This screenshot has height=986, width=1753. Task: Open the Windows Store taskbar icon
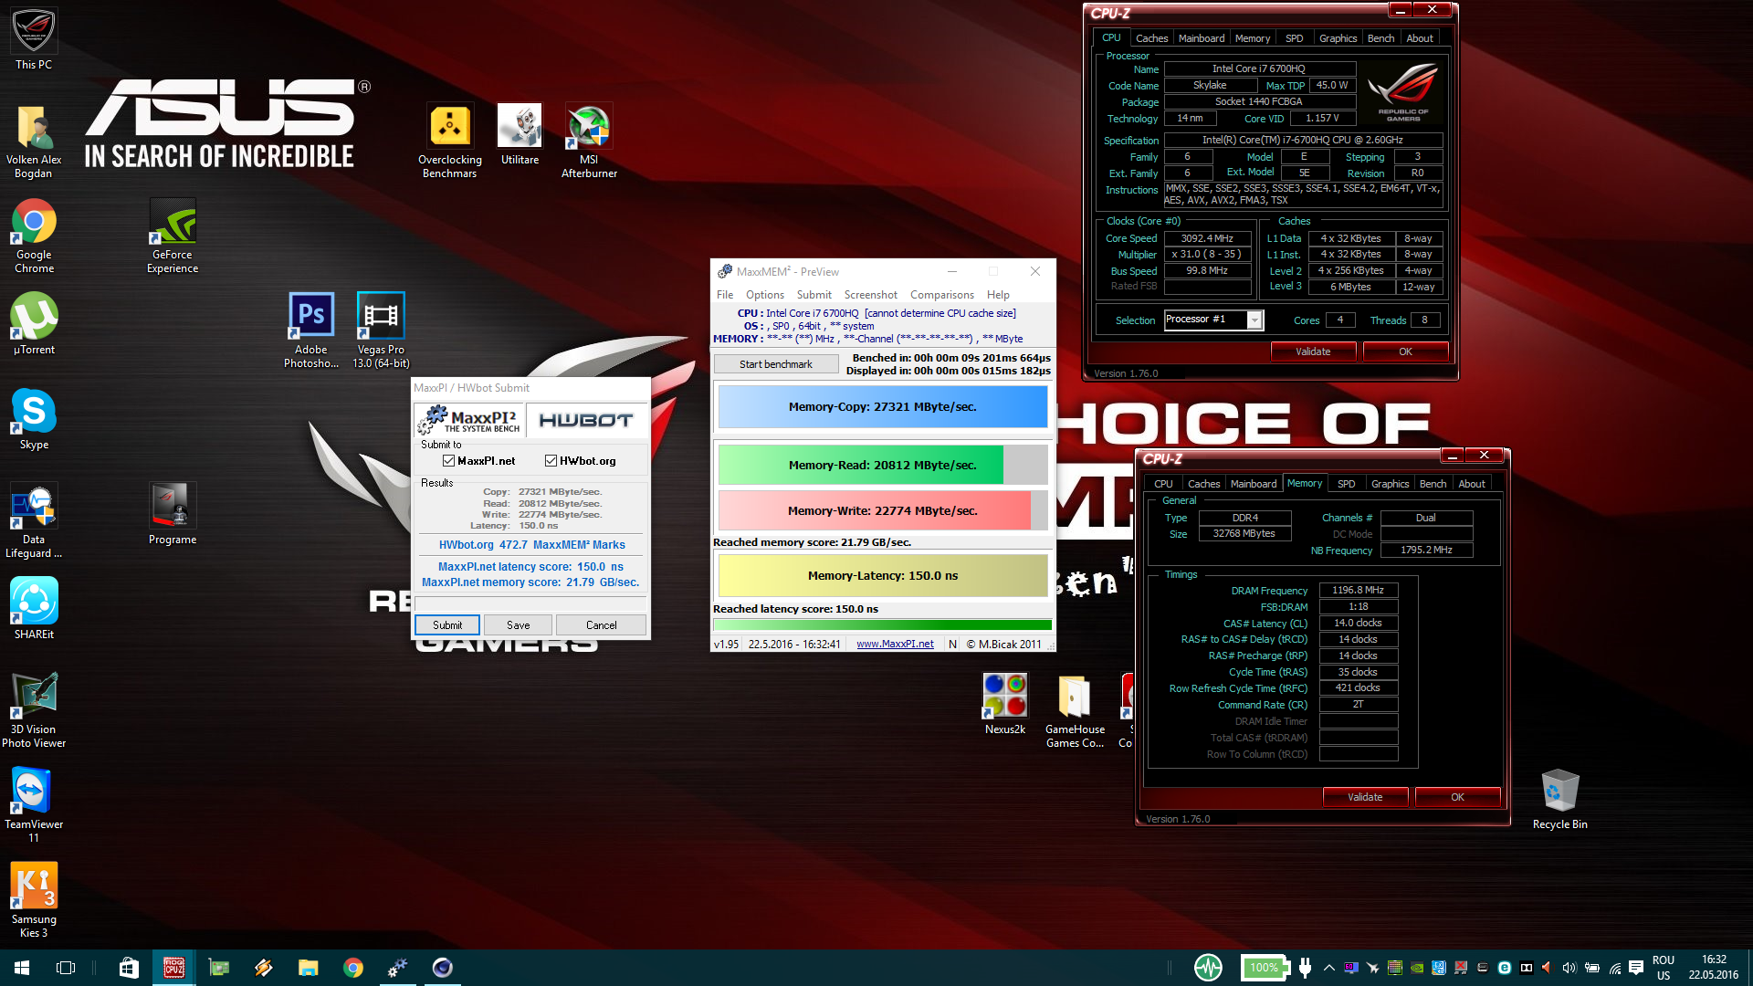tap(129, 968)
